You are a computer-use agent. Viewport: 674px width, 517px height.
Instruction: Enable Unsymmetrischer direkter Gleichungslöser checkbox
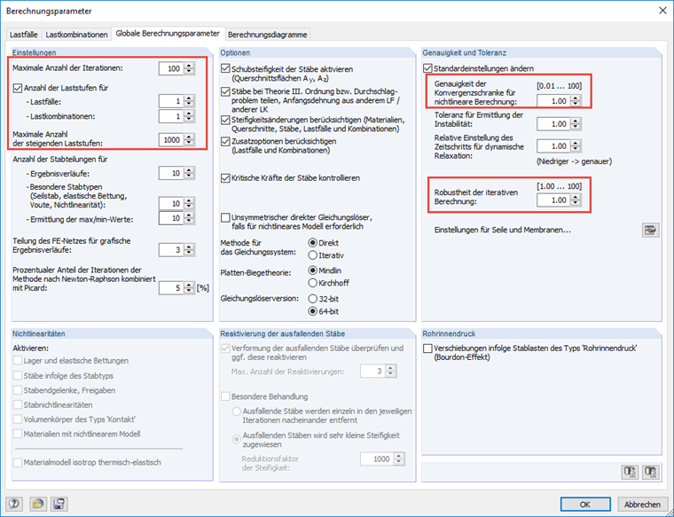[225, 217]
